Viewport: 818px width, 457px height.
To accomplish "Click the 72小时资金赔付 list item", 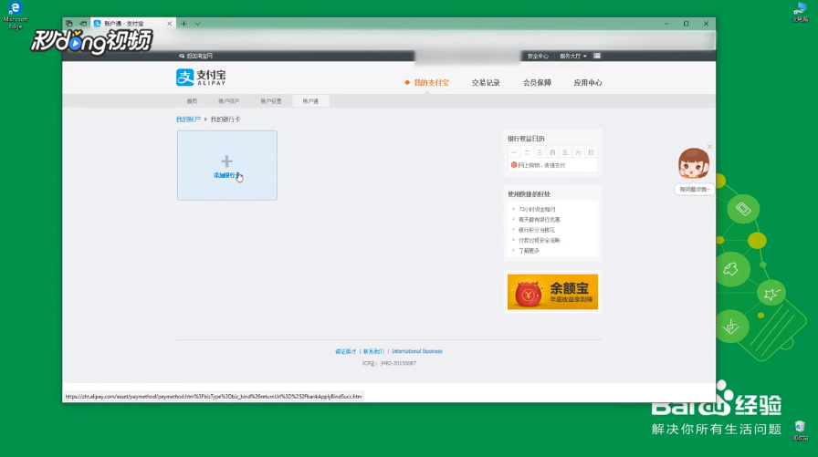I will 537,209.
